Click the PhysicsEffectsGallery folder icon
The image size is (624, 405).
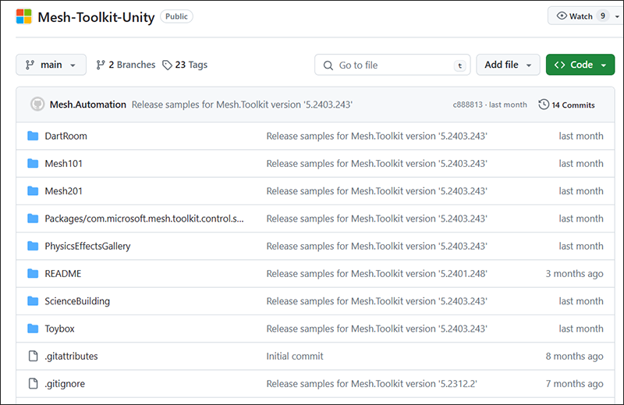33,246
